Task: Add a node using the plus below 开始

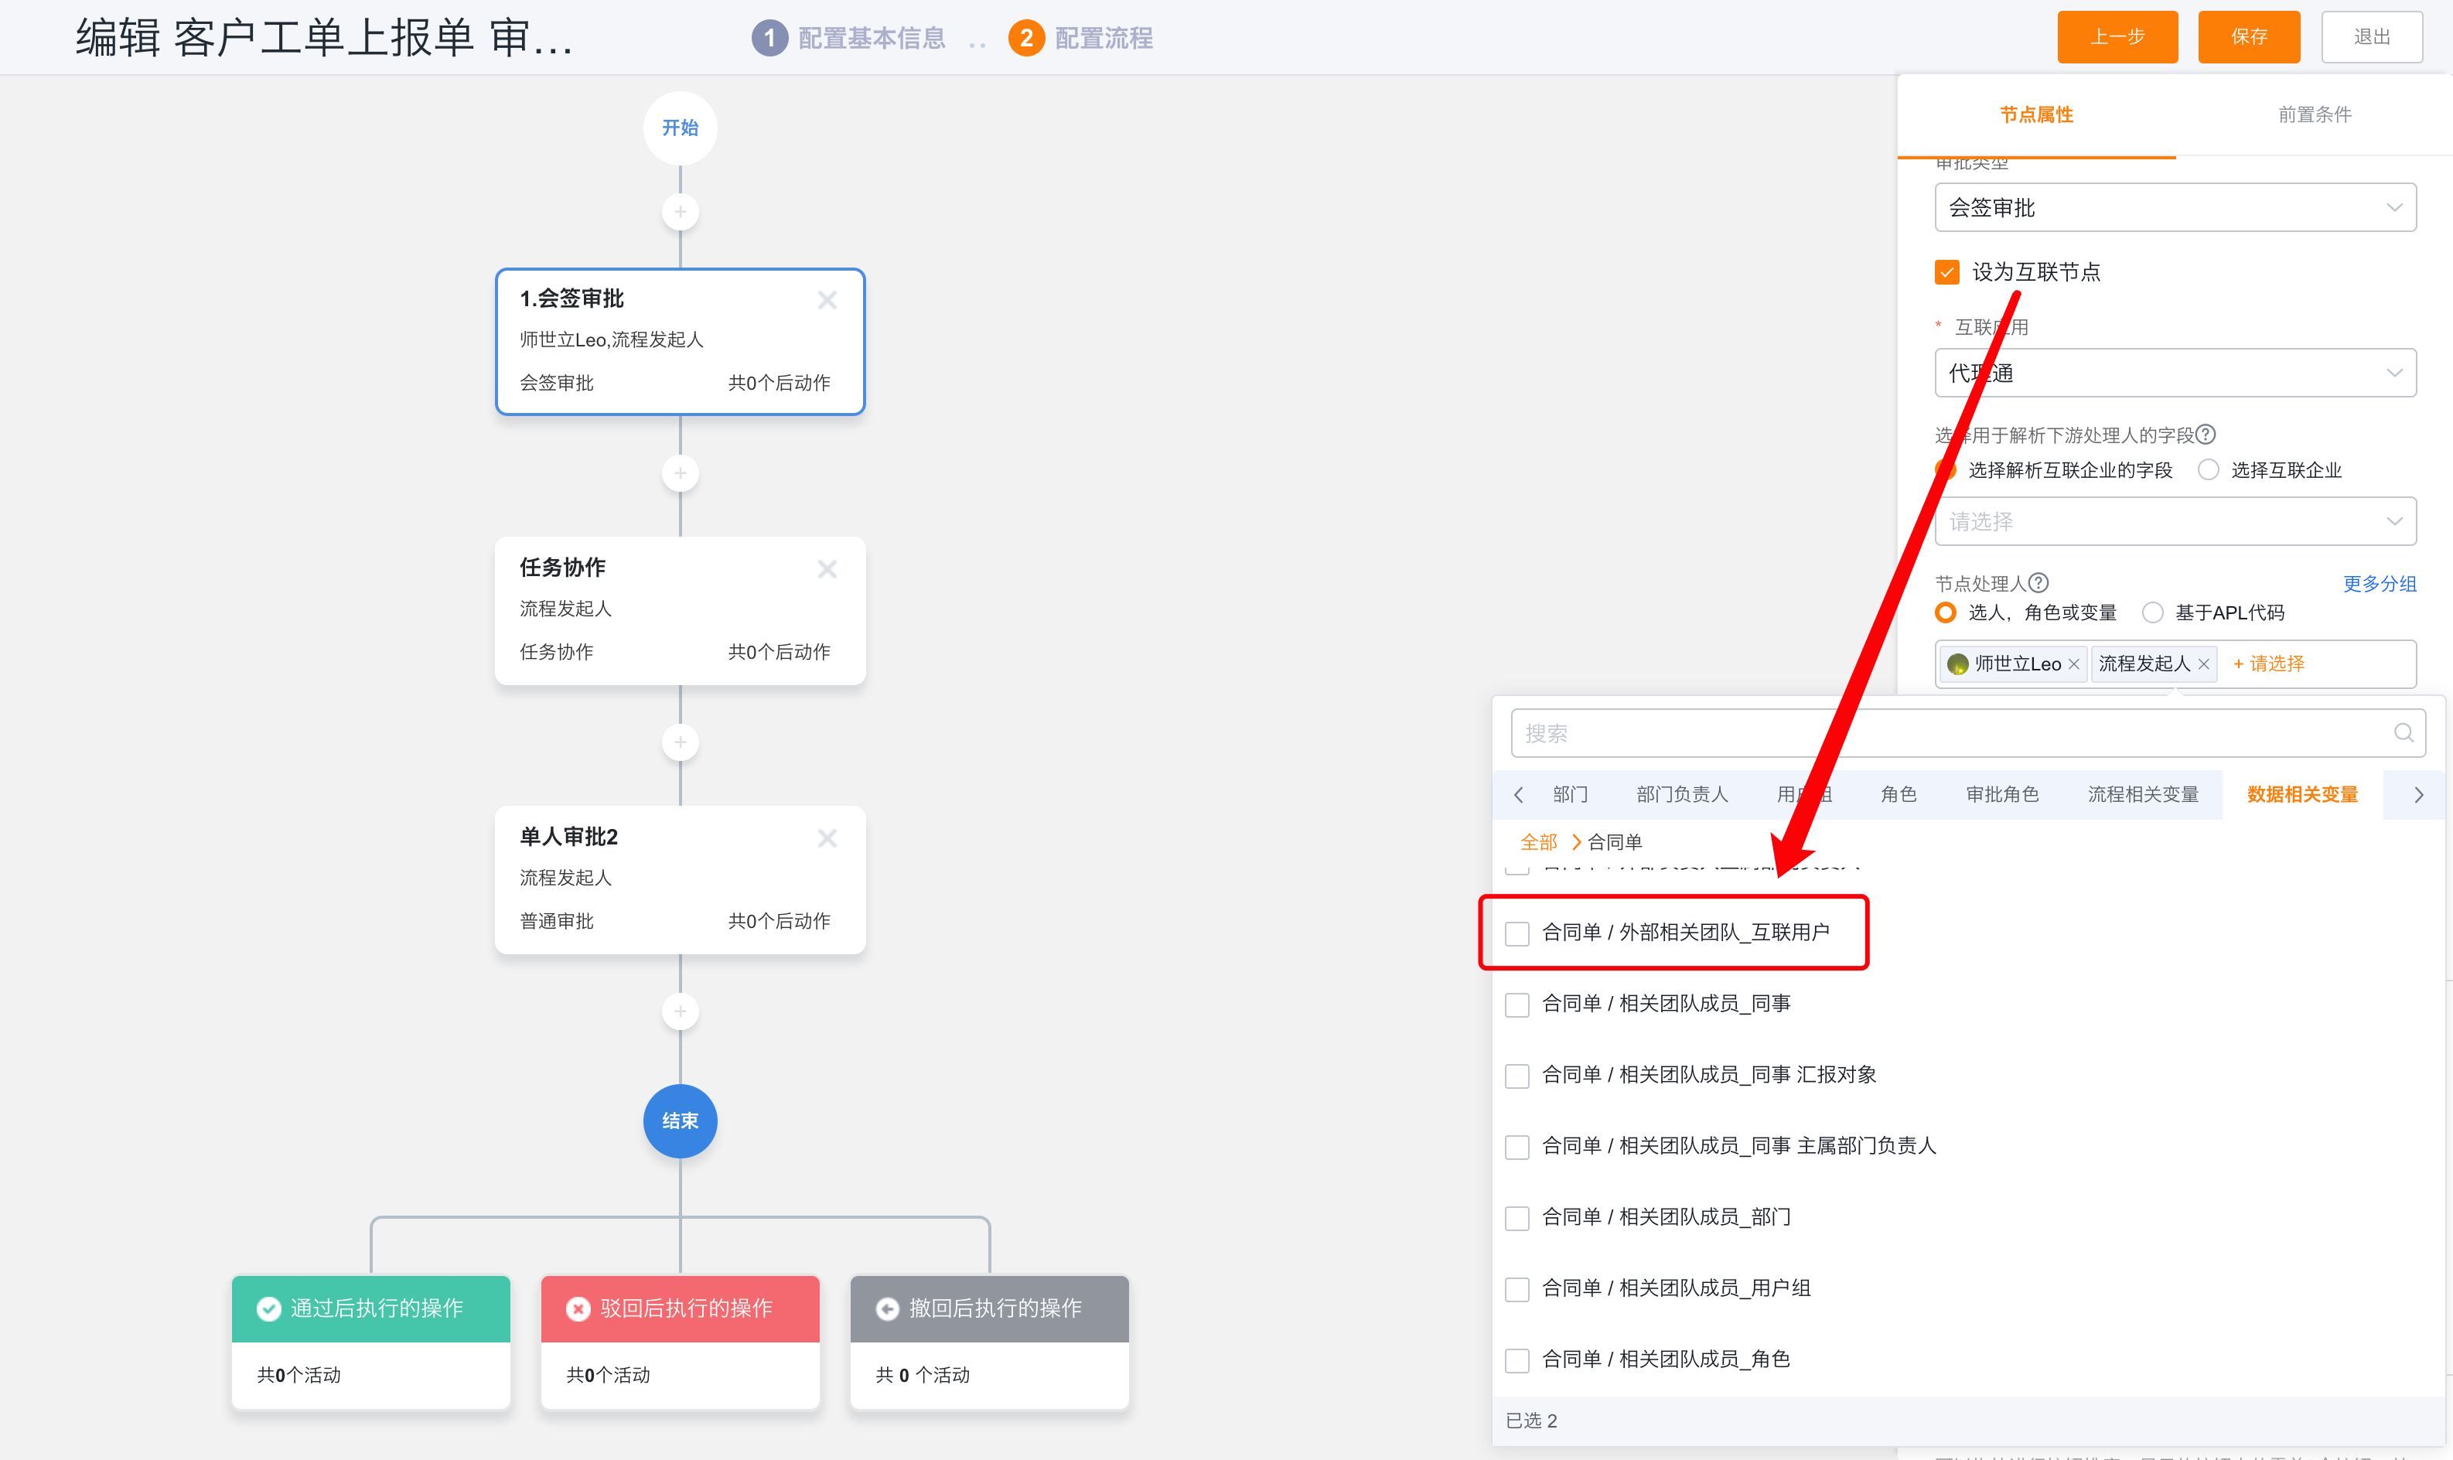Action: tap(680, 212)
